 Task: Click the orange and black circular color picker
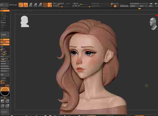point(5,91)
